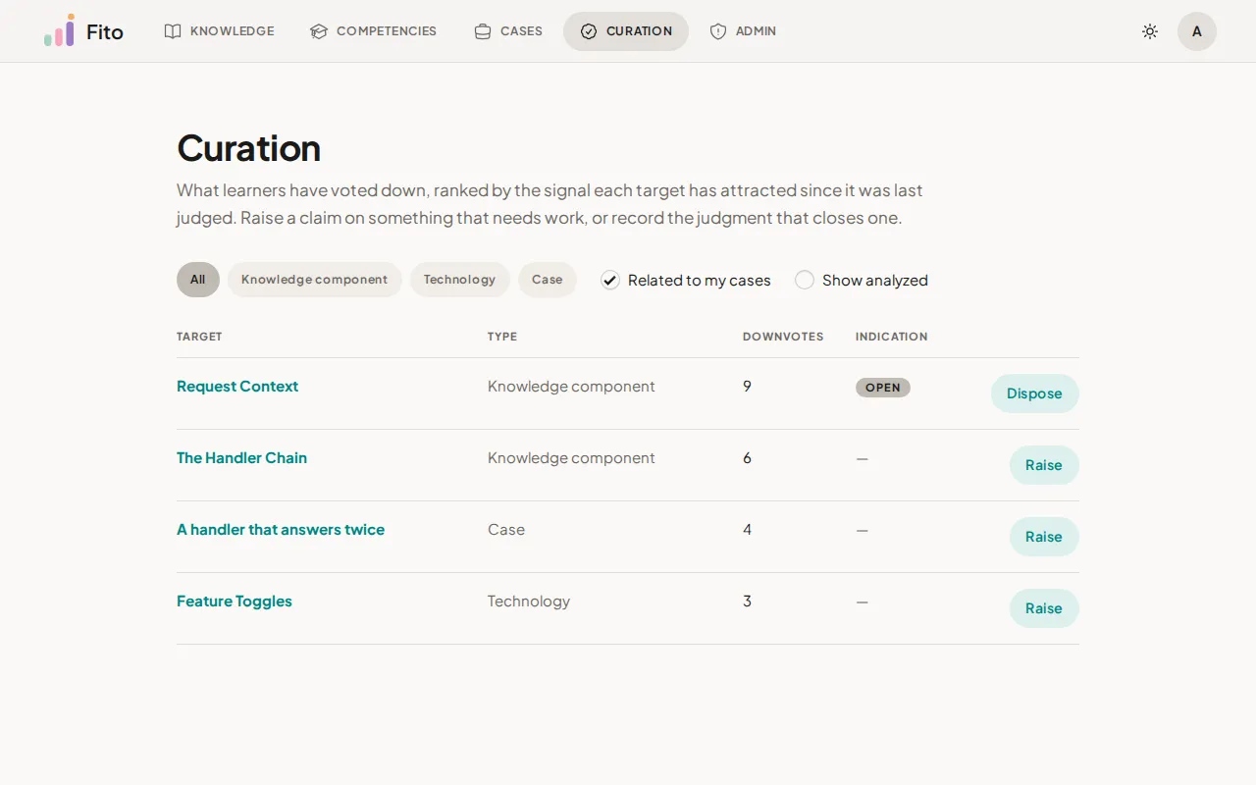Open the user avatar menu labeled A
This screenshot has height=785, width=1256.
(1197, 31)
